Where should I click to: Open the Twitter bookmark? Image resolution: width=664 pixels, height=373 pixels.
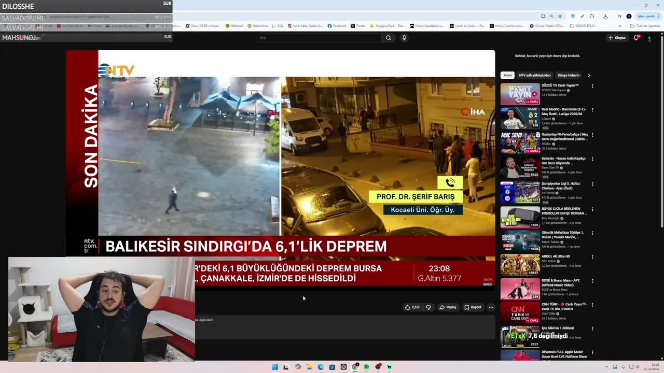358,26
